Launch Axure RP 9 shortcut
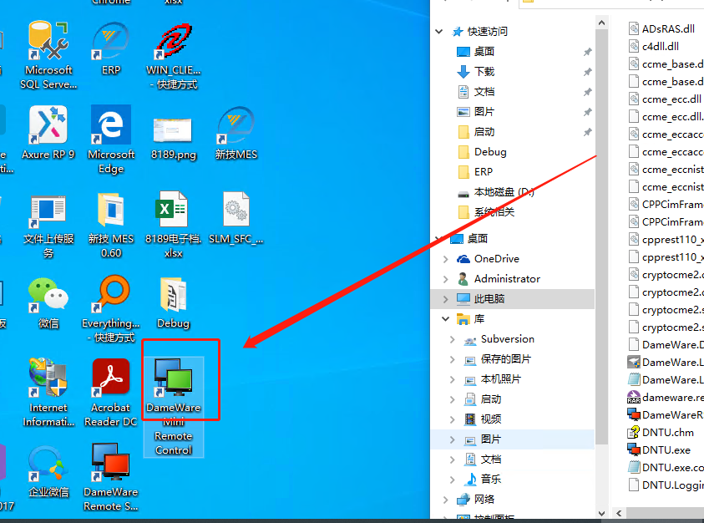 48,133
